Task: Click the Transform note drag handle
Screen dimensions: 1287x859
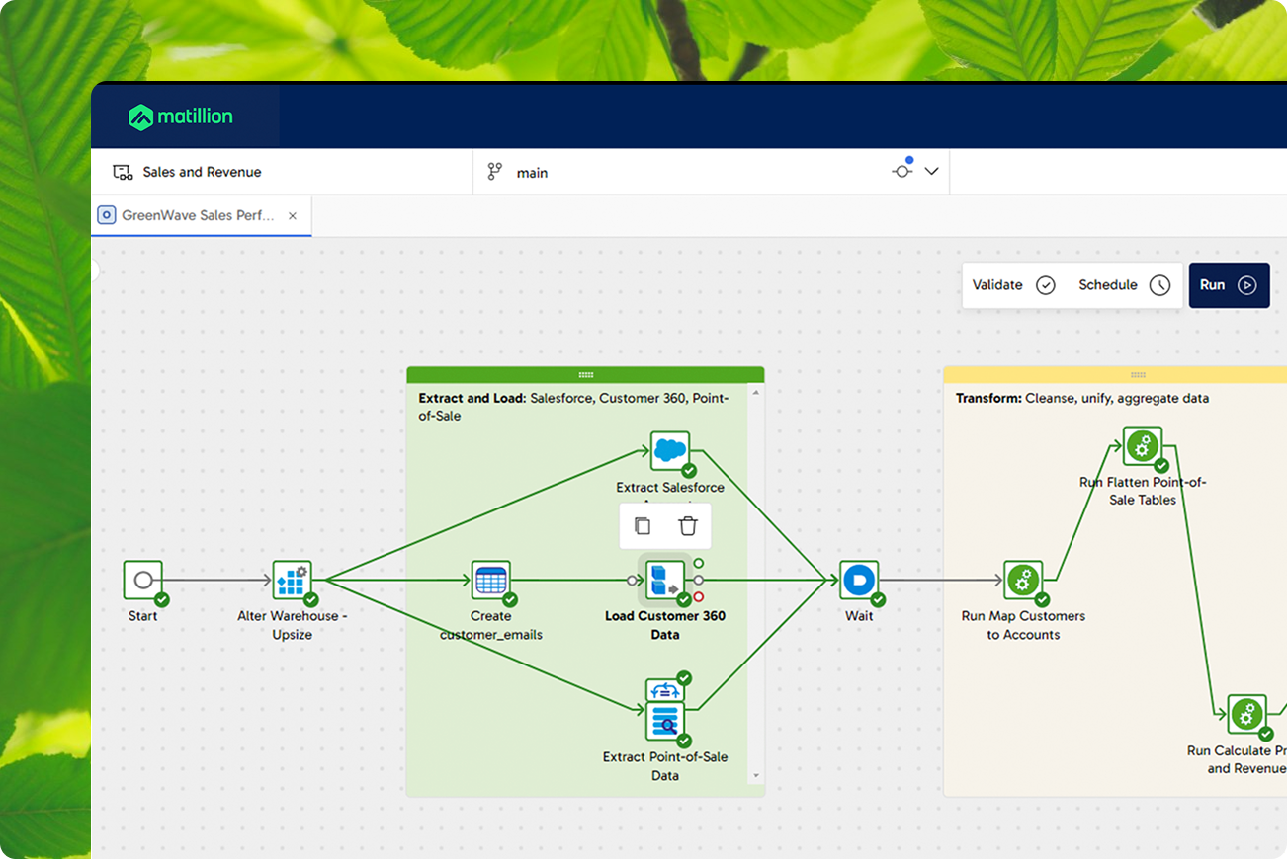Action: [x=1138, y=375]
